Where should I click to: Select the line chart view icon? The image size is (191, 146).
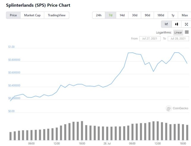pyautogui.click(x=166, y=24)
